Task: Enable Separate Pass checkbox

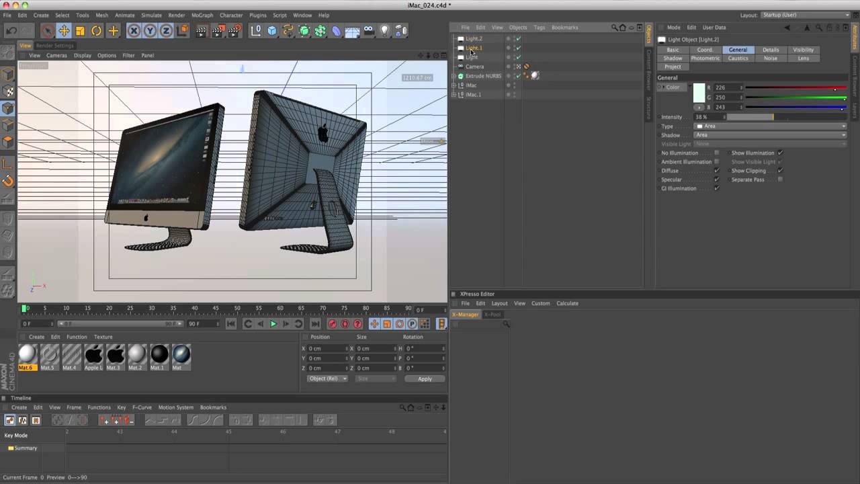Action: point(780,179)
